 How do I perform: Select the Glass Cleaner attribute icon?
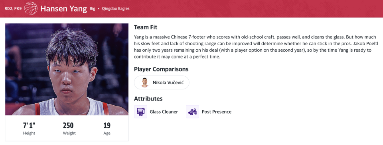(x=141, y=112)
